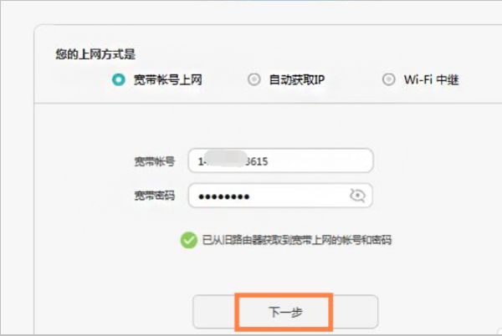Focus the 宽带密码 password input field
Image resolution: width=502 pixels, height=336 pixels.
(280, 196)
